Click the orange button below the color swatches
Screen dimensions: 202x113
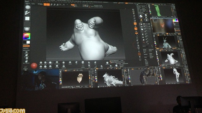(x=27, y=46)
